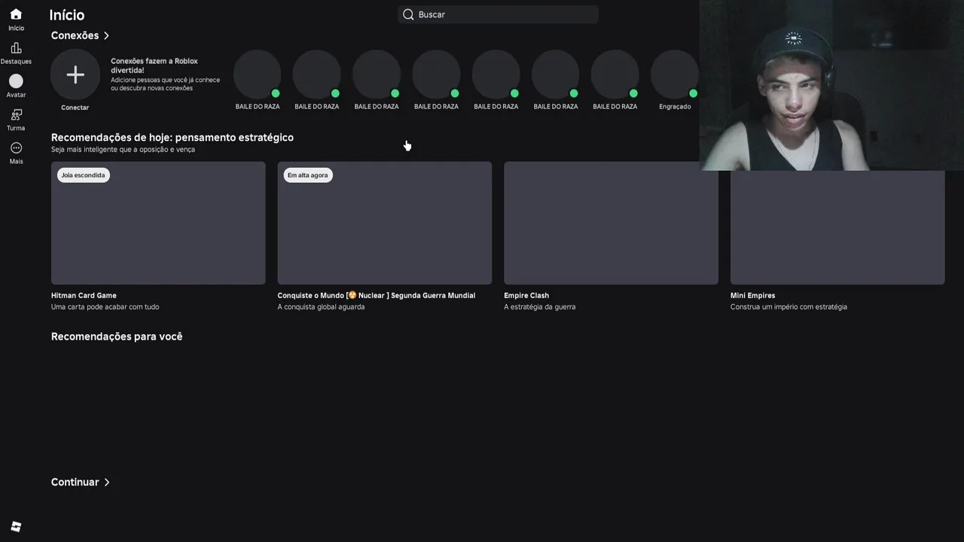
Task: Open the Conquiste o Mundo game thumbnail
Action: tap(385, 223)
